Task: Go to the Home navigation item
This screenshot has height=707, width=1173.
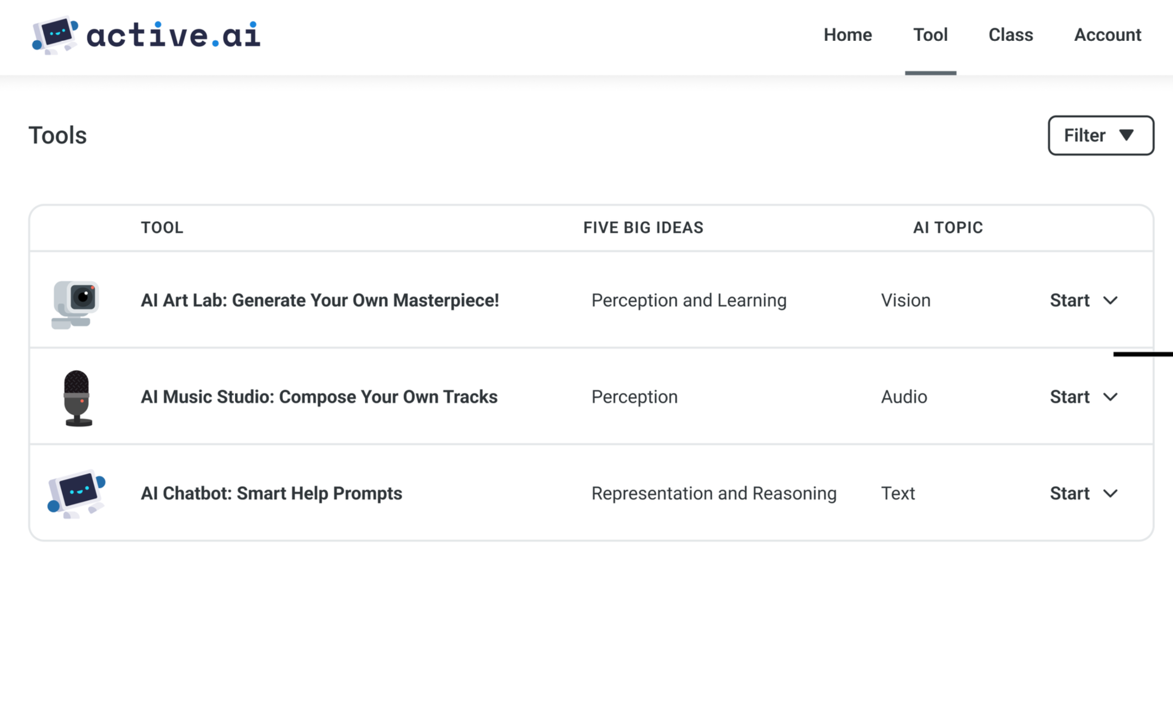Action: (847, 35)
